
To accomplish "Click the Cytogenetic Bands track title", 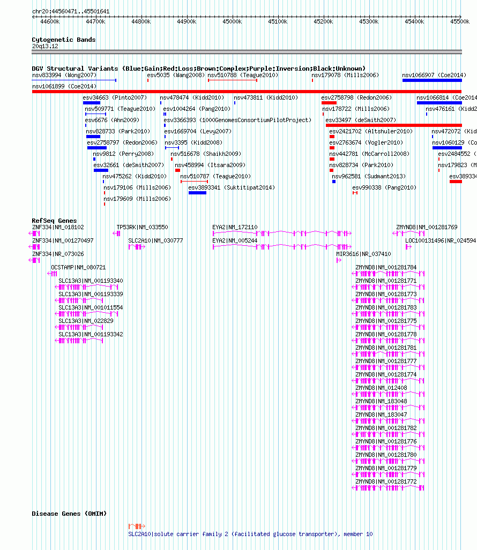I will (x=64, y=40).
